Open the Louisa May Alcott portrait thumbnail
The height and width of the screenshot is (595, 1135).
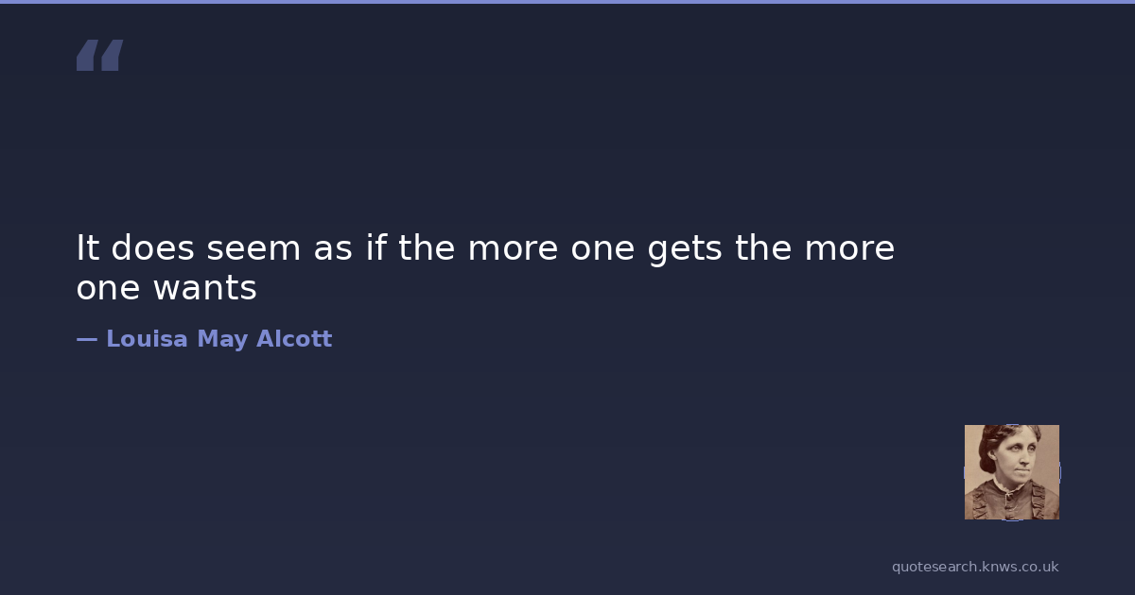point(1011,471)
